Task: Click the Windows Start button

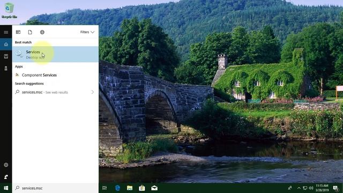Action: [x=6, y=188]
